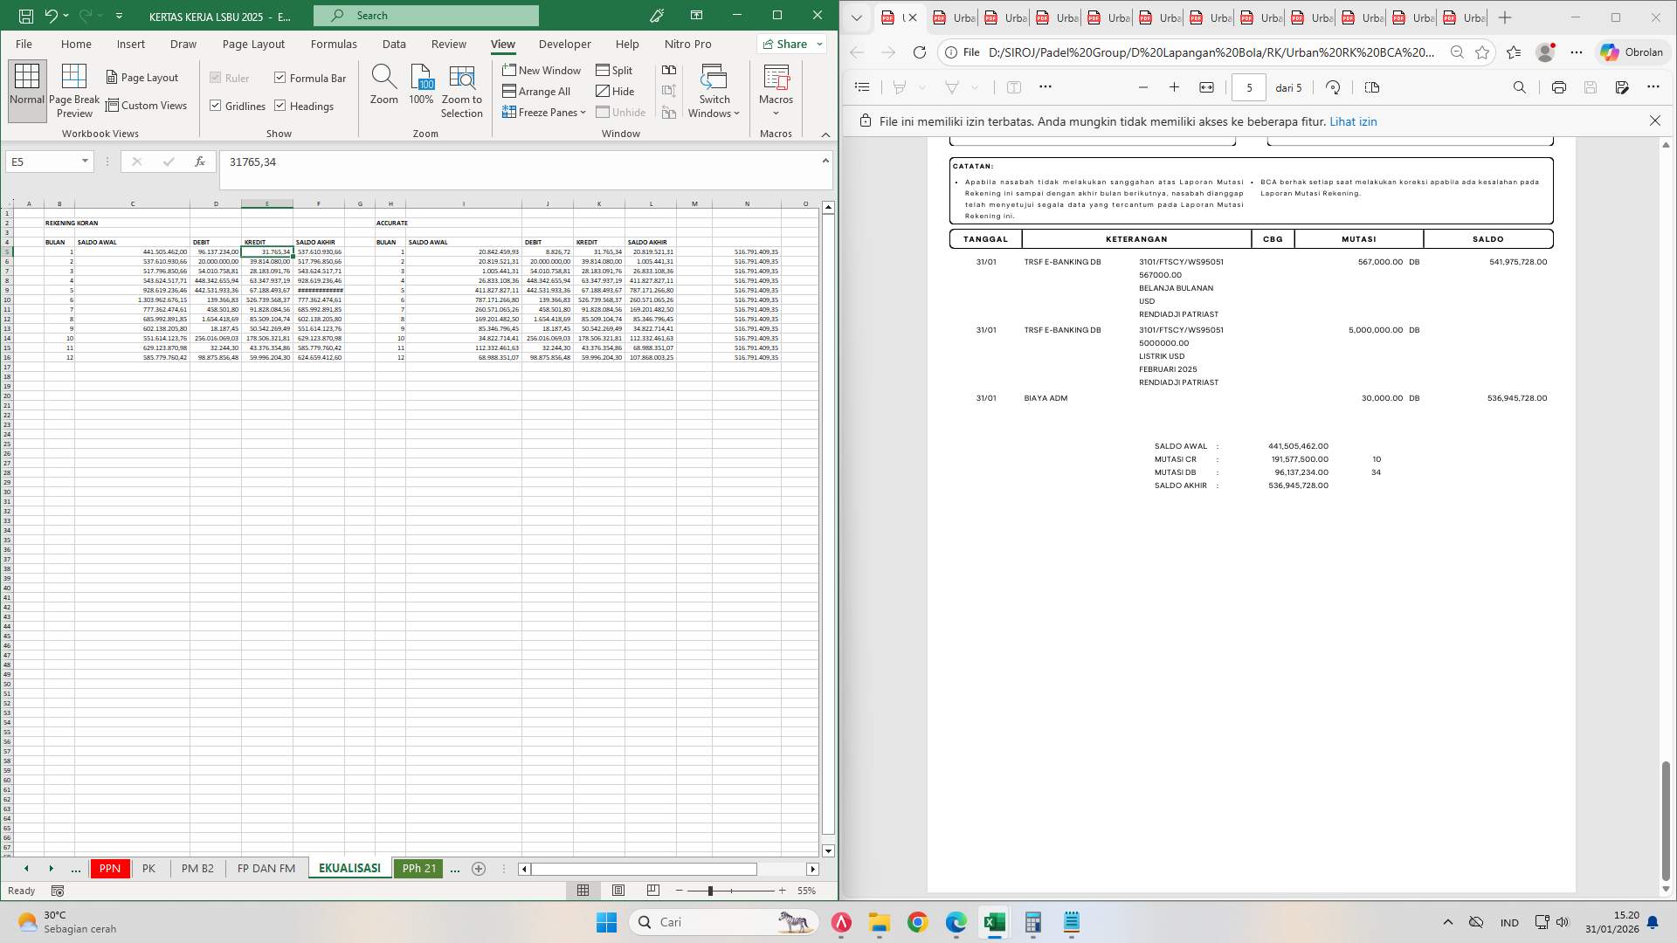Click the PDF page number field
Image resolution: width=1677 pixels, height=943 pixels.
click(x=1251, y=87)
